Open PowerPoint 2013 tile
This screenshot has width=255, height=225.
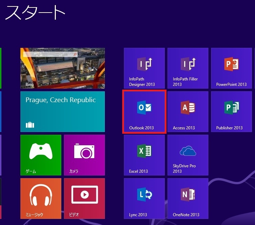click(x=232, y=68)
